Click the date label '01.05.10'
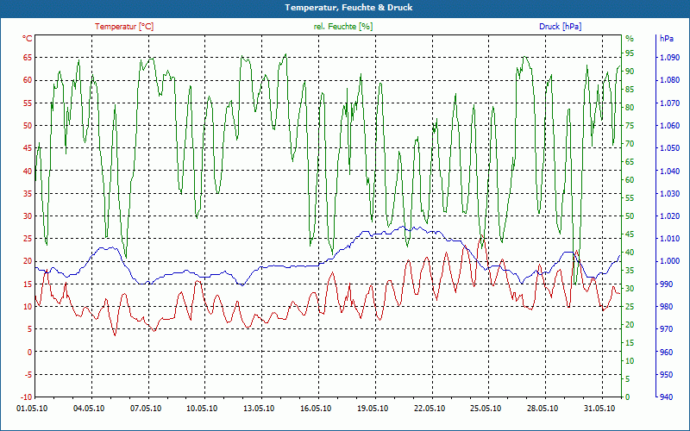Image resolution: width=690 pixels, height=431 pixels. (32, 409)
